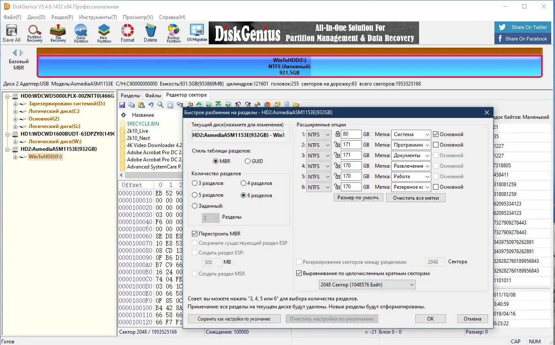
Task: Open the Файл(F) menu
Action: tap(12, 17)
